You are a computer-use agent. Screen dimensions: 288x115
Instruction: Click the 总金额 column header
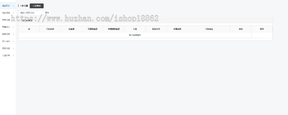coord(71,29)
